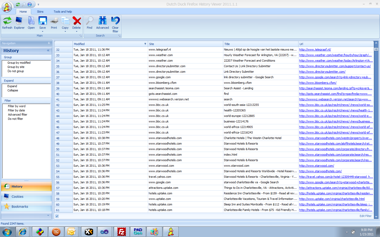Click quick access refresh arrows icon
The height and width of the screenshot is (237, 380).
[x=18, y=4]
